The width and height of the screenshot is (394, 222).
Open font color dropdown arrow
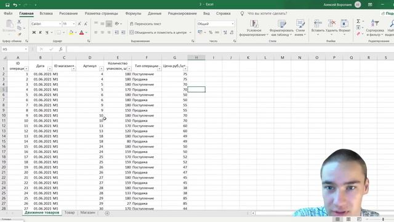coord(86,33)
